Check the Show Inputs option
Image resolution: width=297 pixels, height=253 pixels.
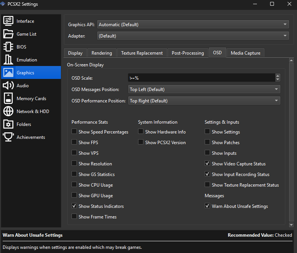point(207,153)
